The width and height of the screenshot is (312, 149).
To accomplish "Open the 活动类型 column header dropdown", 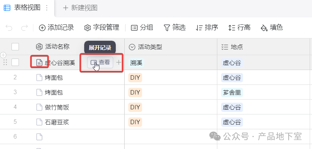I will point(132,47).
